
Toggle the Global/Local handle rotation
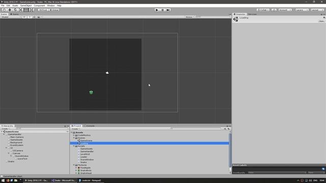(x=54, y=10)
